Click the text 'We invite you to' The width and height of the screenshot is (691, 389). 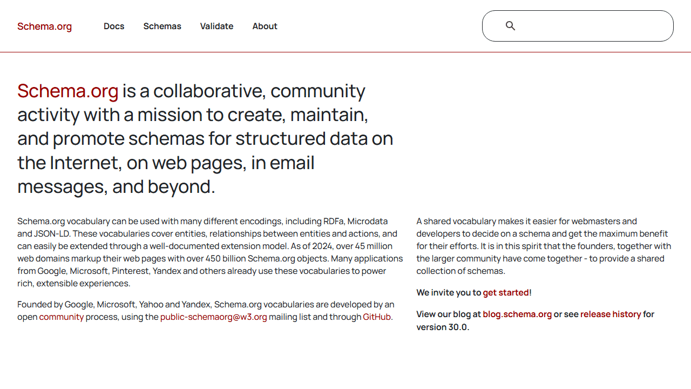click(x=449, y=292)
